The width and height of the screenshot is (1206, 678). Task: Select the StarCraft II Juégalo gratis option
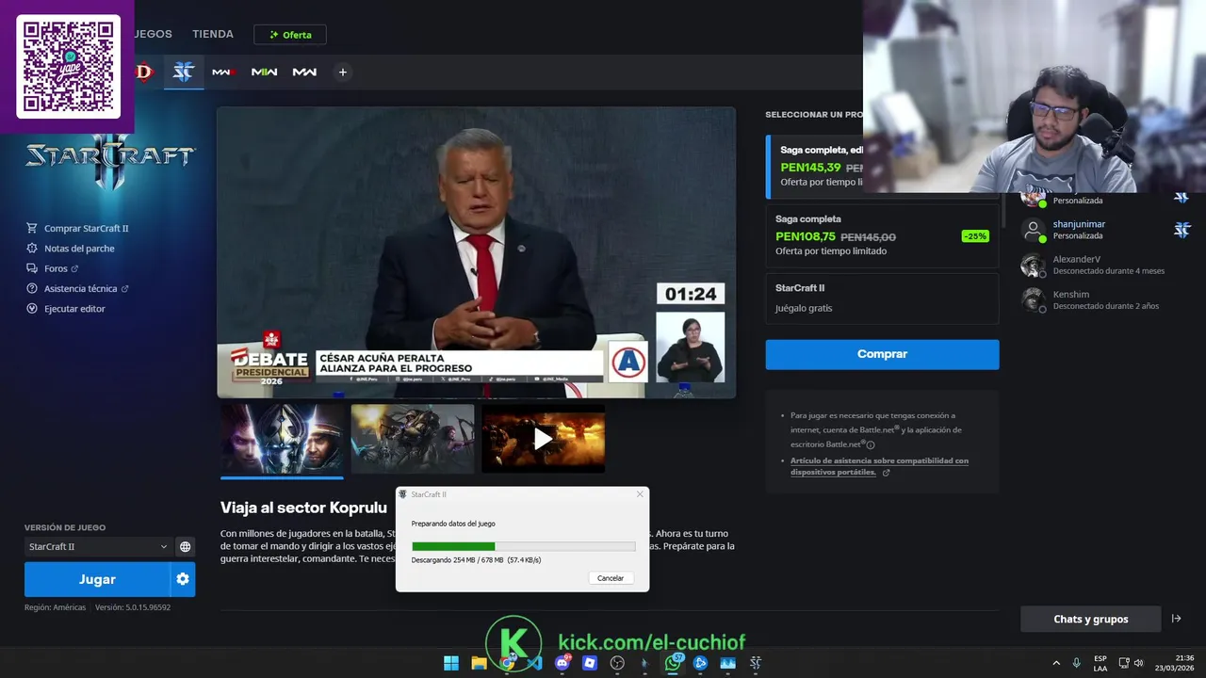point(882,299)
